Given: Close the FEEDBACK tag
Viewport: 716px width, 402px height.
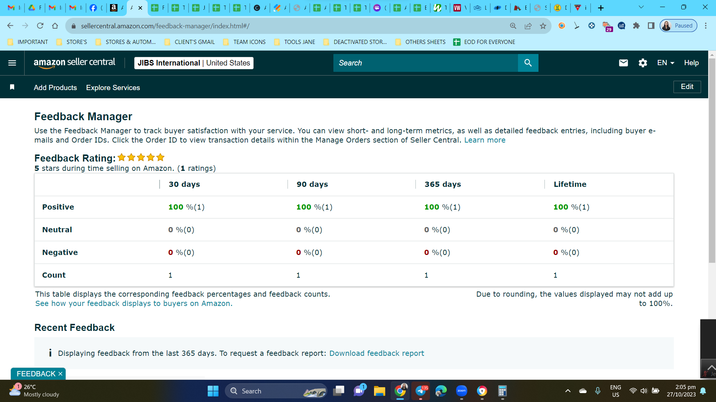Looking at the screenshot, I should [60, 374].
